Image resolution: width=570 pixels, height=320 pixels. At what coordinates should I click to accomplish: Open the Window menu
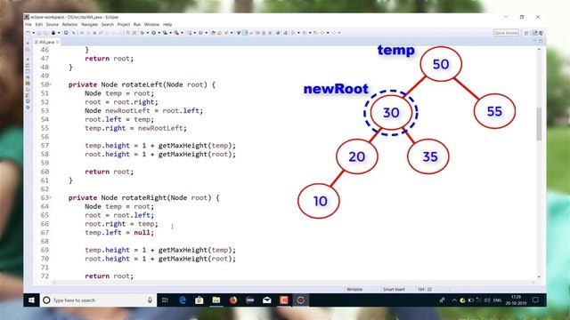[152, 24]
